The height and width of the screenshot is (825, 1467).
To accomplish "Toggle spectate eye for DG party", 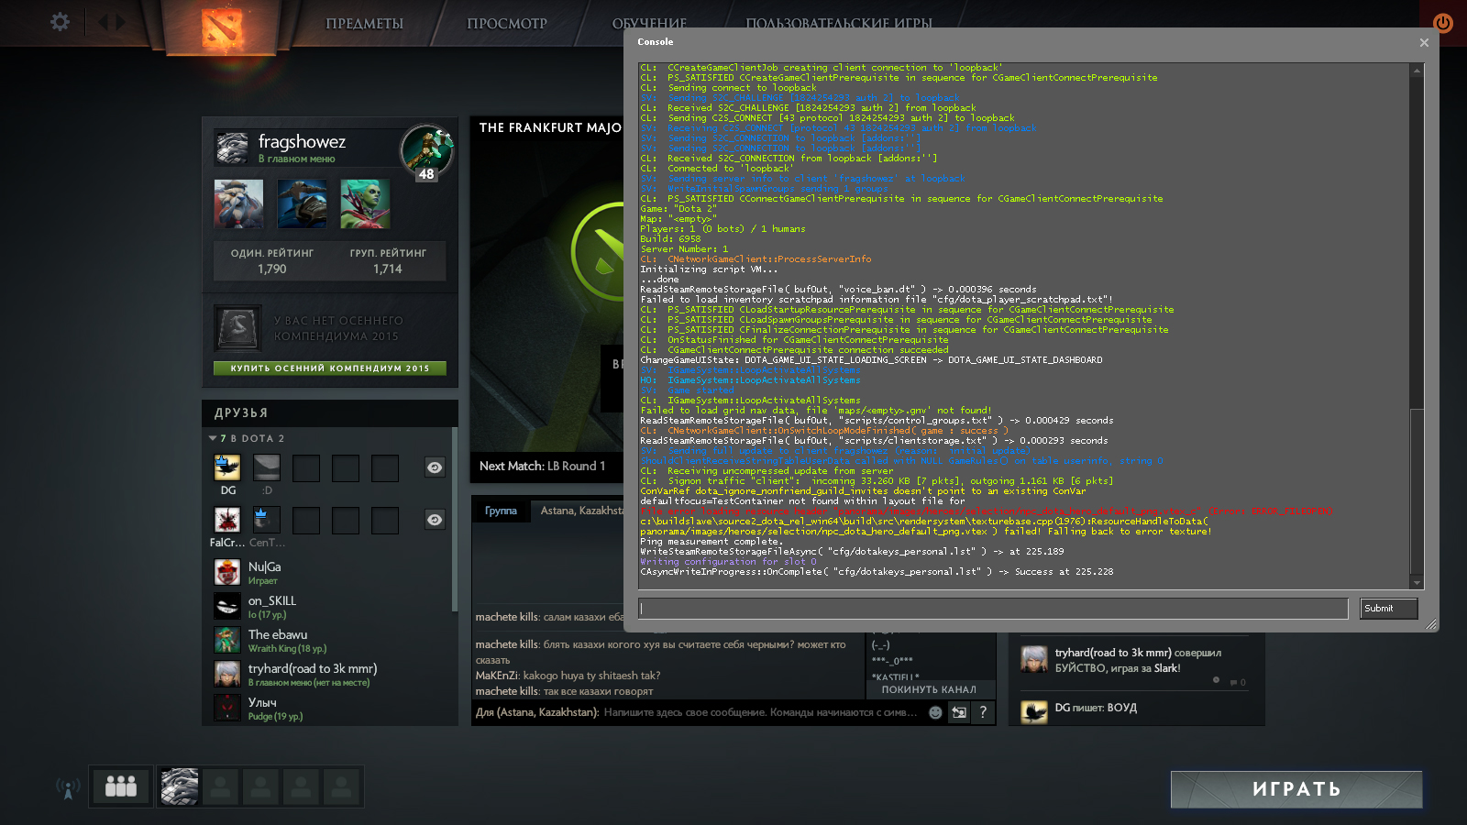I will click(435, 467).
